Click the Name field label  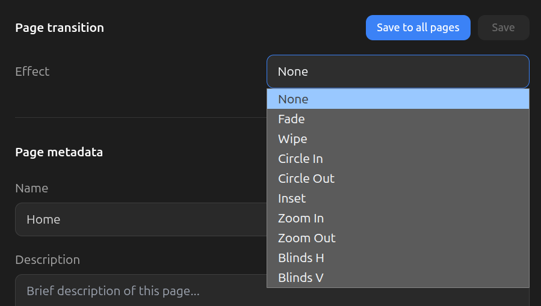coord(31,188)
